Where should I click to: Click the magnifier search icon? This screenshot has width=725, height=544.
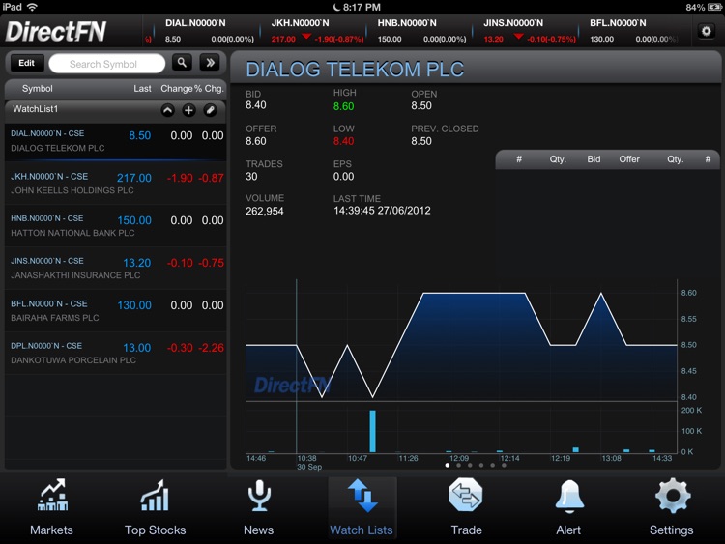(x=182, y=63)
